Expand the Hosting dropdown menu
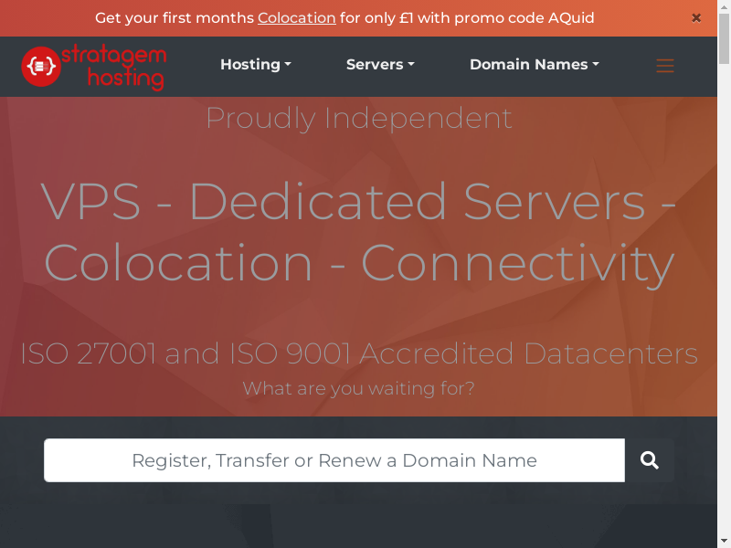Screen dimensions: 731x548 (x=255, y=65)
